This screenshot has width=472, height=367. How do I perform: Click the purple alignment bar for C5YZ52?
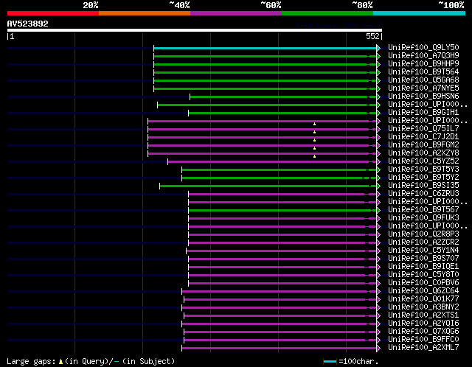[272, 162]
